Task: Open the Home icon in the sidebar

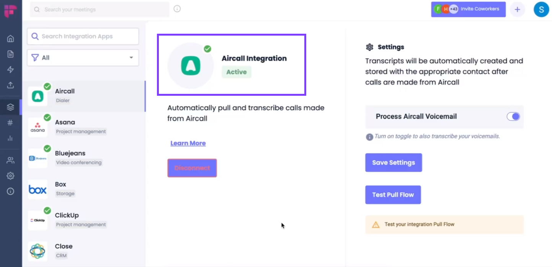Action: point(10,38)
